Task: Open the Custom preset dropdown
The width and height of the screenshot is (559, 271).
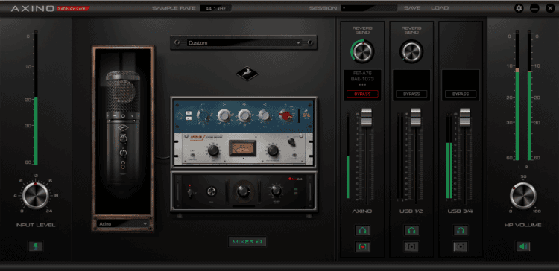Action: coord(244,42)
